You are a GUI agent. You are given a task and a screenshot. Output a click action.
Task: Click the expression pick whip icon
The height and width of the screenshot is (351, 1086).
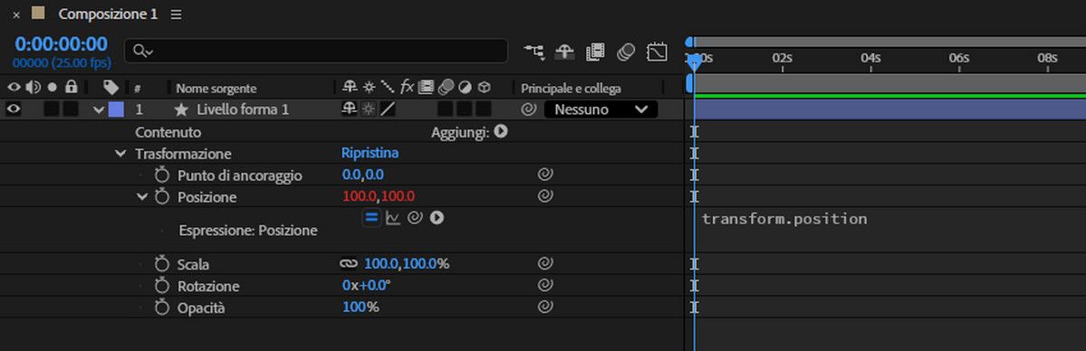pyautogui.click(x=415, y=218)
